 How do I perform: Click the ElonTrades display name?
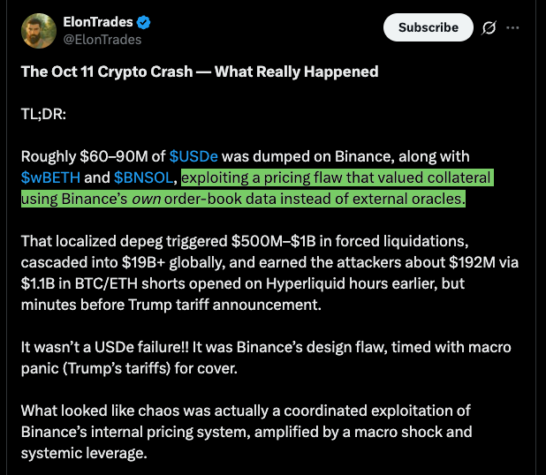99,21
